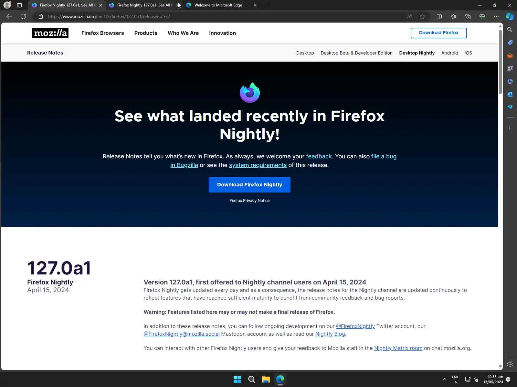
Task: View site information lock icon
Action: pyautogui.click(x=41, y=16)
